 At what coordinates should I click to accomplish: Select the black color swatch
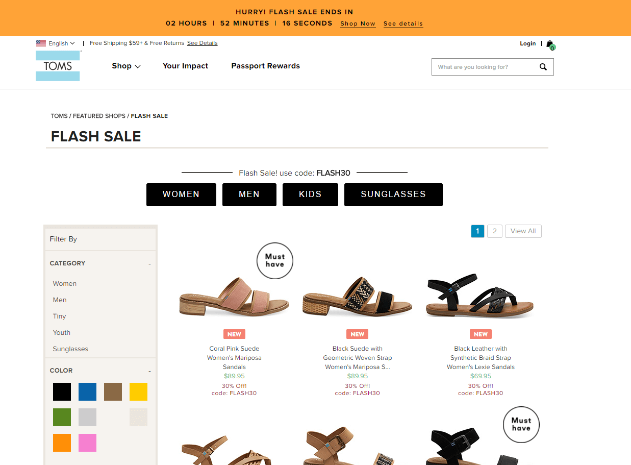pyautogui.click(x=62, y=391)
